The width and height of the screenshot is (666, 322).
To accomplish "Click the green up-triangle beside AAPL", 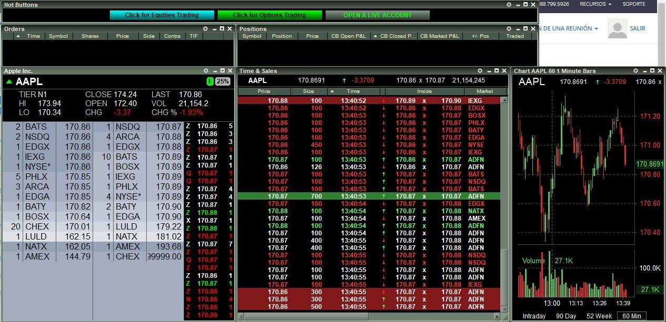I will [9, 81].
